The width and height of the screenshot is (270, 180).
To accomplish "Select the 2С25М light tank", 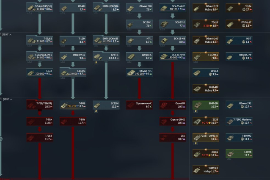I will [x=106, y=105].
